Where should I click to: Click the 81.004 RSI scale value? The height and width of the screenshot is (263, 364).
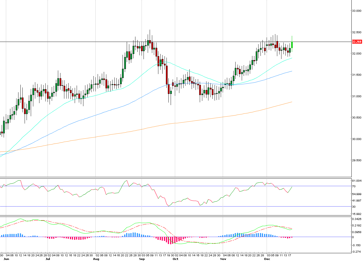357,181
